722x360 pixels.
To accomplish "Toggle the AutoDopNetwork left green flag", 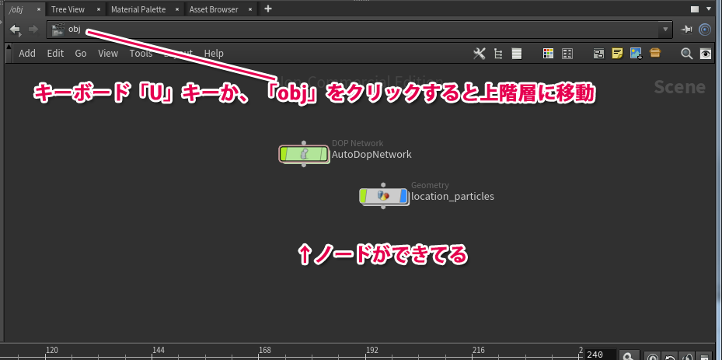I will pos(284,155).
